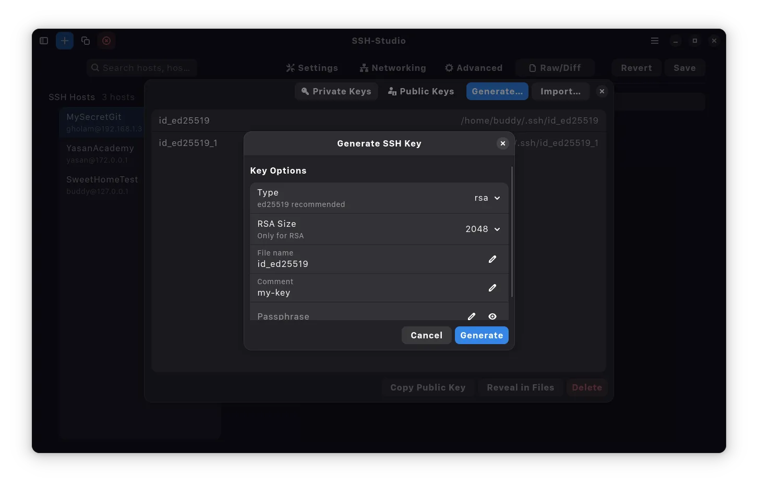
Task: Toggle passphrase visibility eye icon
Action: tap(492, 316)
